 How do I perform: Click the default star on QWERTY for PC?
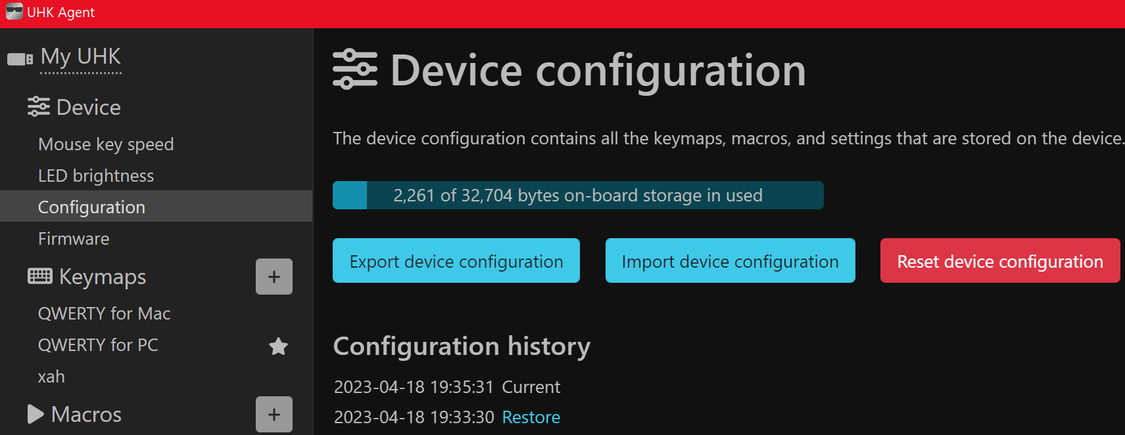[278, 346]
